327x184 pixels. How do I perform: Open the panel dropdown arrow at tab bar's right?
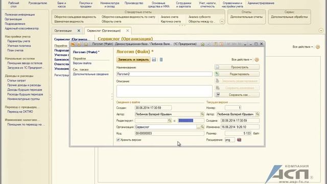pyautogui.click(x=321, y=31)
